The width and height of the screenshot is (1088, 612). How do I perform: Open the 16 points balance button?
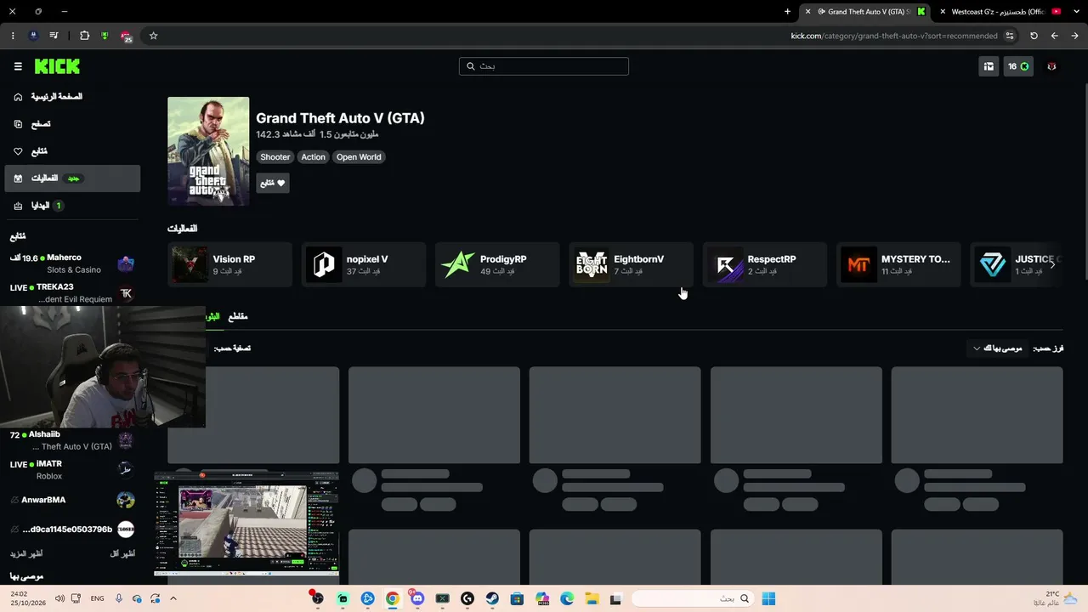click(1018, 66)
